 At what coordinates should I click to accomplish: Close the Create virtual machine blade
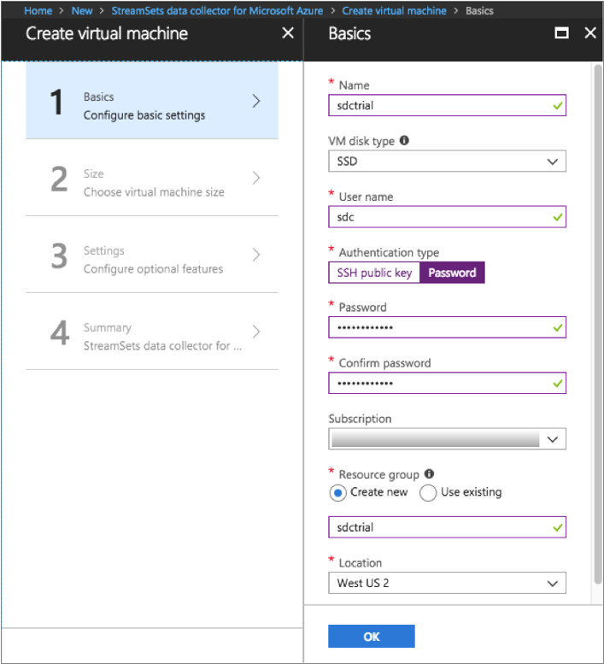[288, 32]
